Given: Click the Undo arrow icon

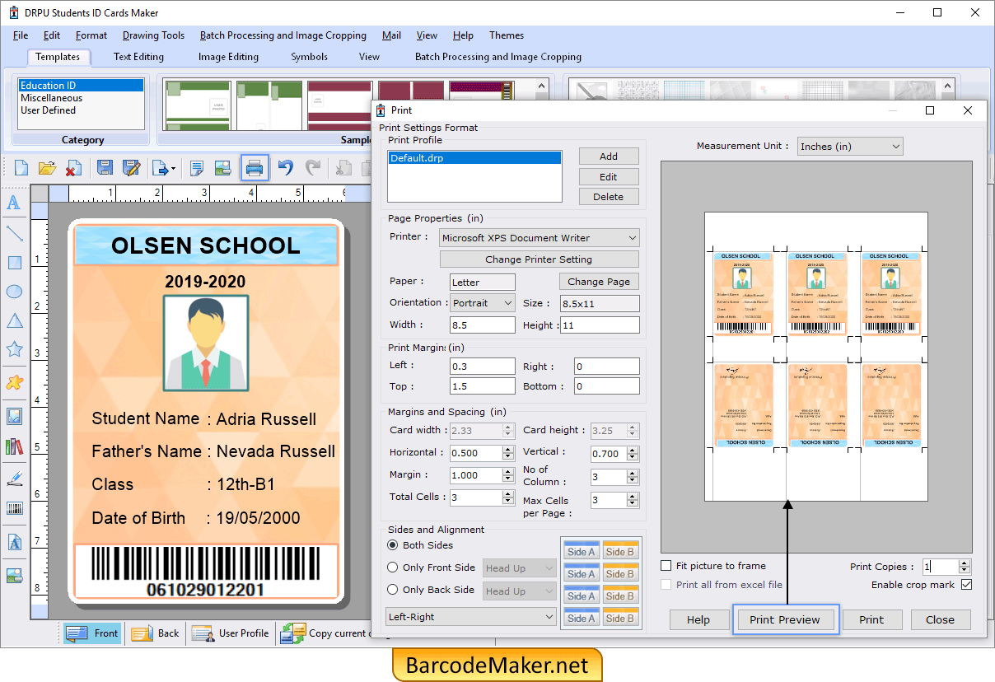Looking at the screenshot, I should (285, 168).
